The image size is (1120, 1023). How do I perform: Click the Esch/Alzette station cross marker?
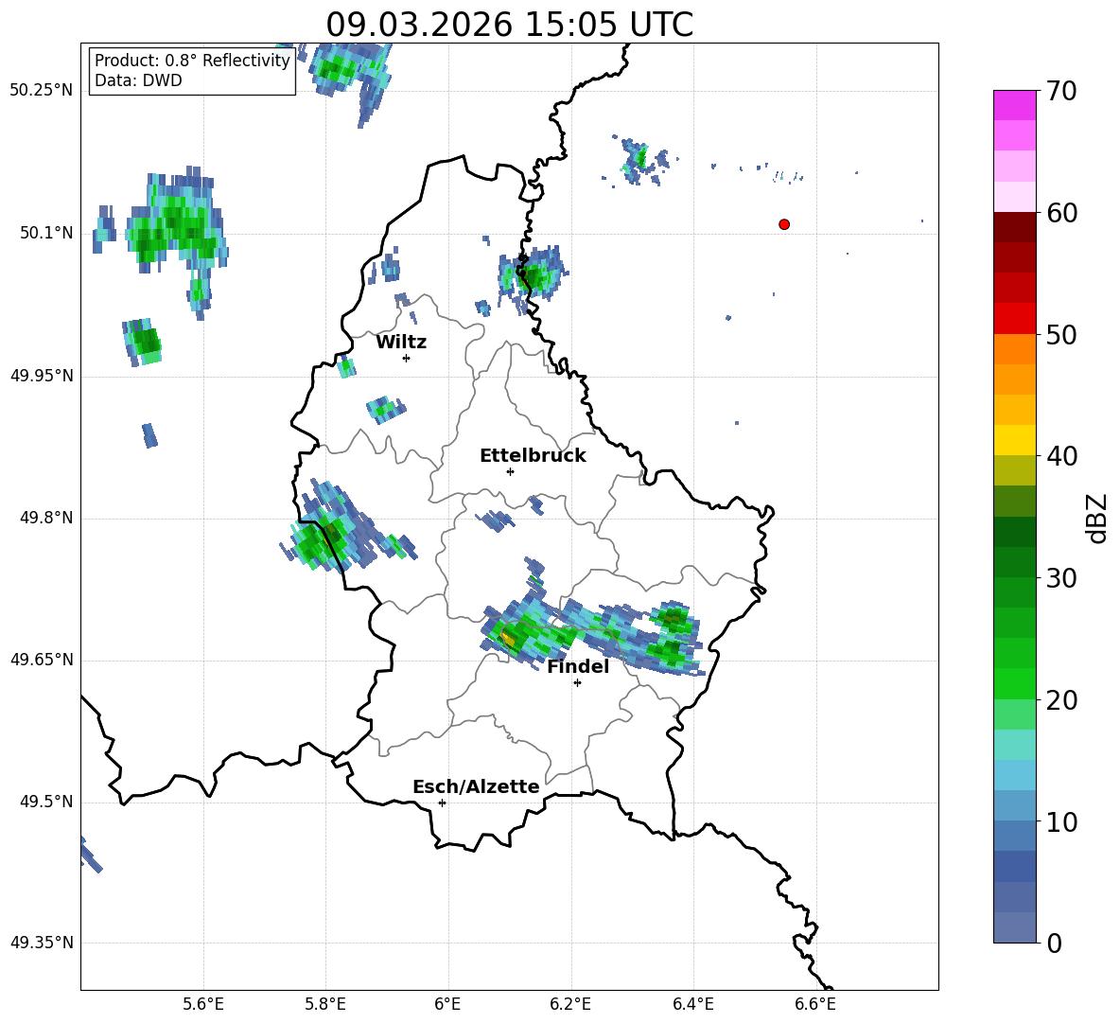(442, 803)
